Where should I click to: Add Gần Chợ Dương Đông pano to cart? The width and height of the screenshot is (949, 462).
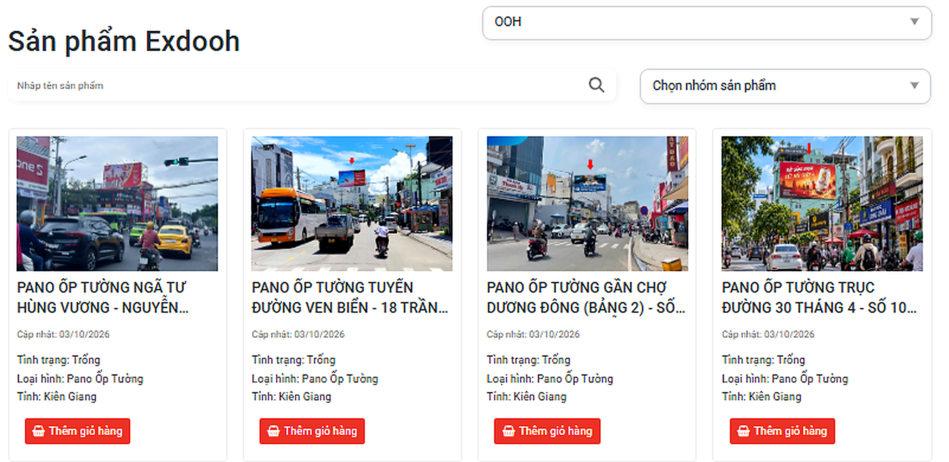pos(547,431)
